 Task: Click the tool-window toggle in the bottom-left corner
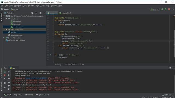[x=2, y=97]
